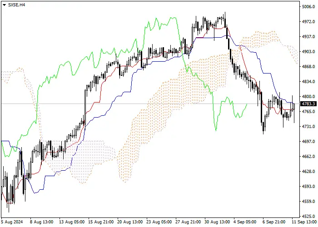Pick the 4937.0 price axis label
Viewport: 318px width, 227px height.
[x=308, y=37]
